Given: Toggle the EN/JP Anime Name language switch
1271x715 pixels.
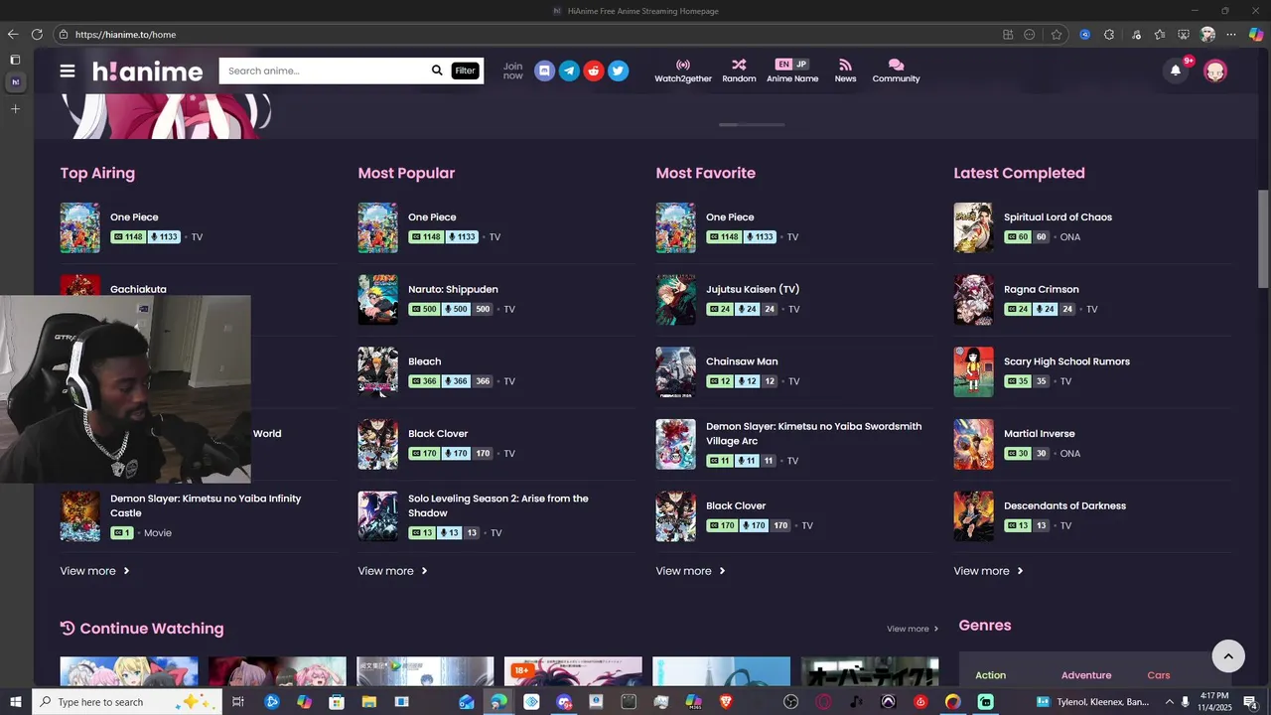Looking at the screenshot, I should coord(792,71).
